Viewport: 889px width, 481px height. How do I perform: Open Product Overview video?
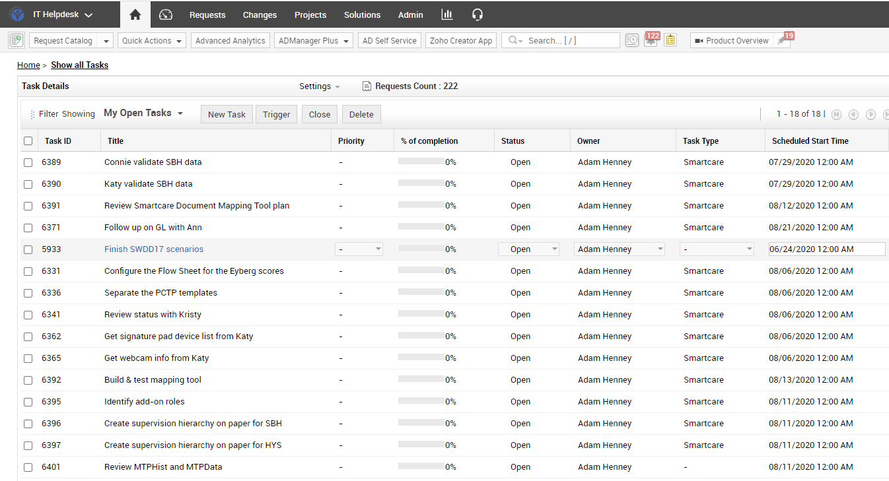pos(731,40)
